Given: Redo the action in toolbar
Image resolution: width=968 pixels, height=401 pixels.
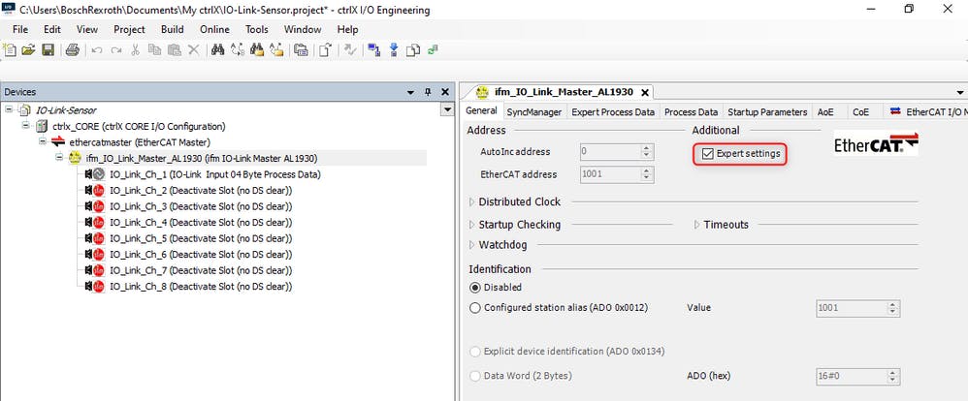Looking at the screenshot, I should pyautogui.click(x=116, y=50).
